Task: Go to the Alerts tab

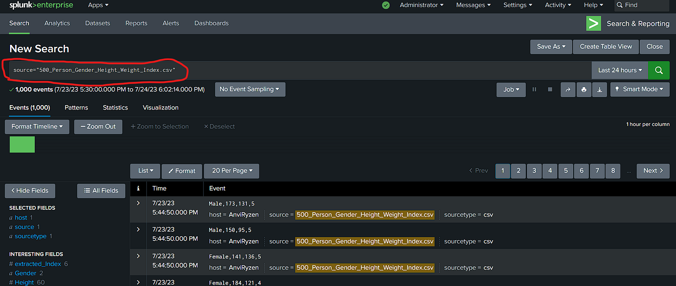Action: coord(171,23)
